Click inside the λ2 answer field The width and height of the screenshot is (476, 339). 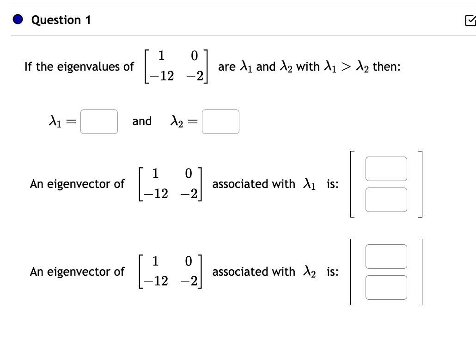[220, 121]
